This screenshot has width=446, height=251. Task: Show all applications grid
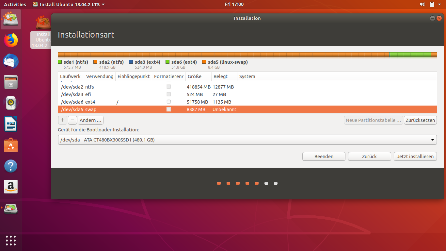pos(11,240)
